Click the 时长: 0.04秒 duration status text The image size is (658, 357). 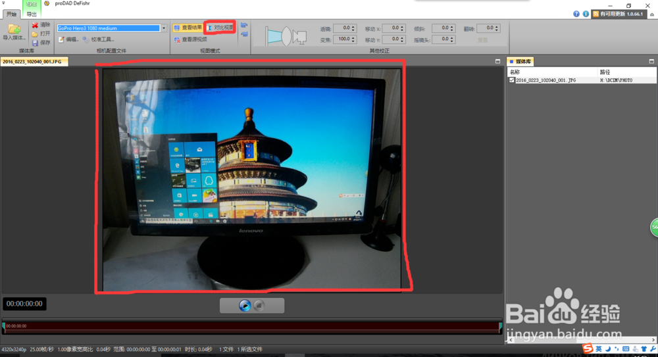(199, 349)
